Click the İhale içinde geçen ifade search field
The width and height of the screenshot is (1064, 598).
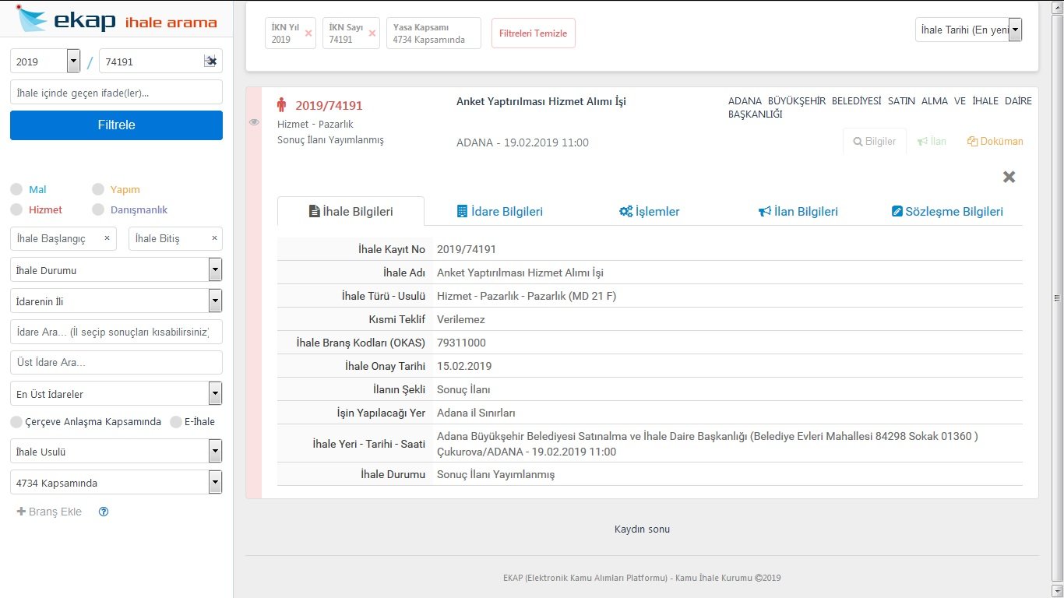click(116, 93)
